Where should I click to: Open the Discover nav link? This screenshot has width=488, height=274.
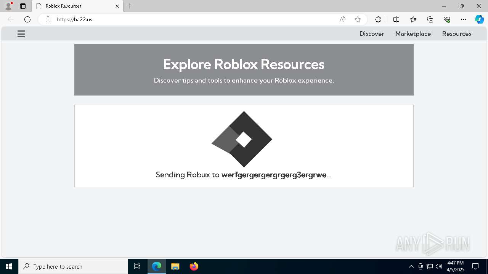371,34
